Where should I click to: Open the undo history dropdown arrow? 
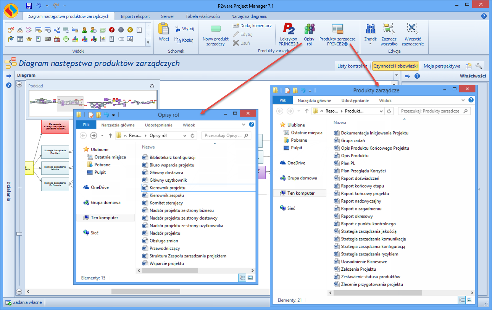pyautogui.click(x=47, y=6)
